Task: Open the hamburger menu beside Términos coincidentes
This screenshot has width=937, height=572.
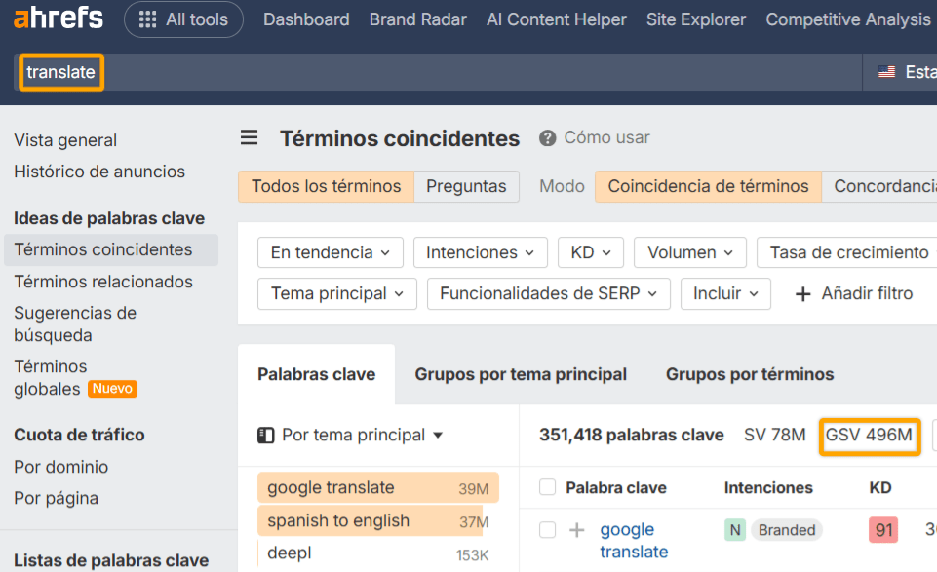Action: [250, 137]
